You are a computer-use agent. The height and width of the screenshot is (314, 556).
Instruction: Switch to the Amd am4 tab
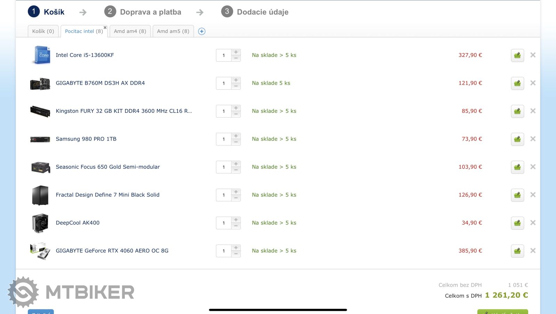130,31
